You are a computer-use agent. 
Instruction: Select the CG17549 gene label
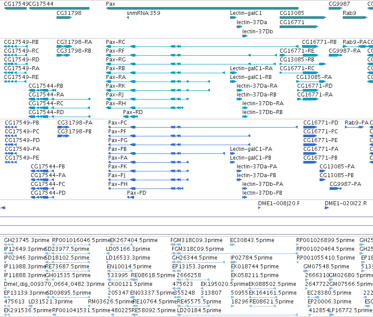(x=16, y=4)
